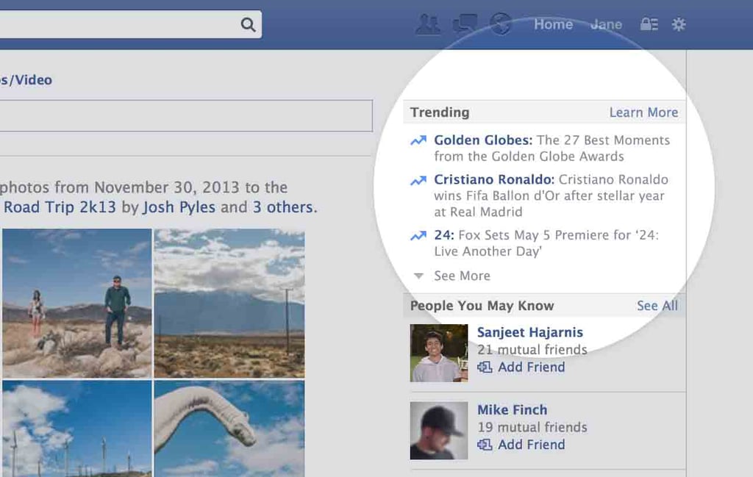753x477 pixels.
Task: Open messages icon in top bar
Action: (x=465, y=24)
